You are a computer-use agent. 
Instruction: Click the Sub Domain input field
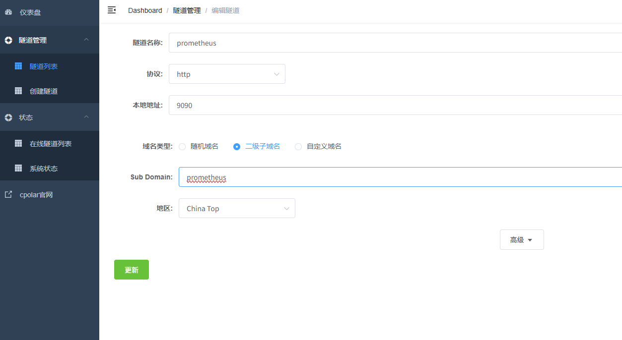point(397,177)
